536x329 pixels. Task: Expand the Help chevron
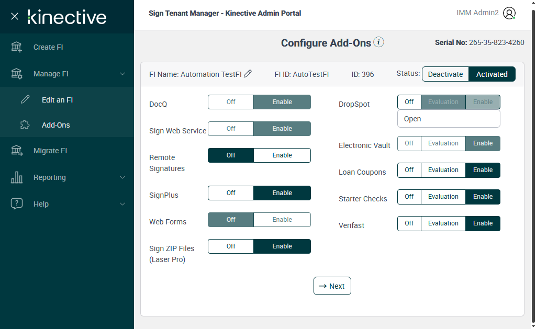(x=122, y=204)
